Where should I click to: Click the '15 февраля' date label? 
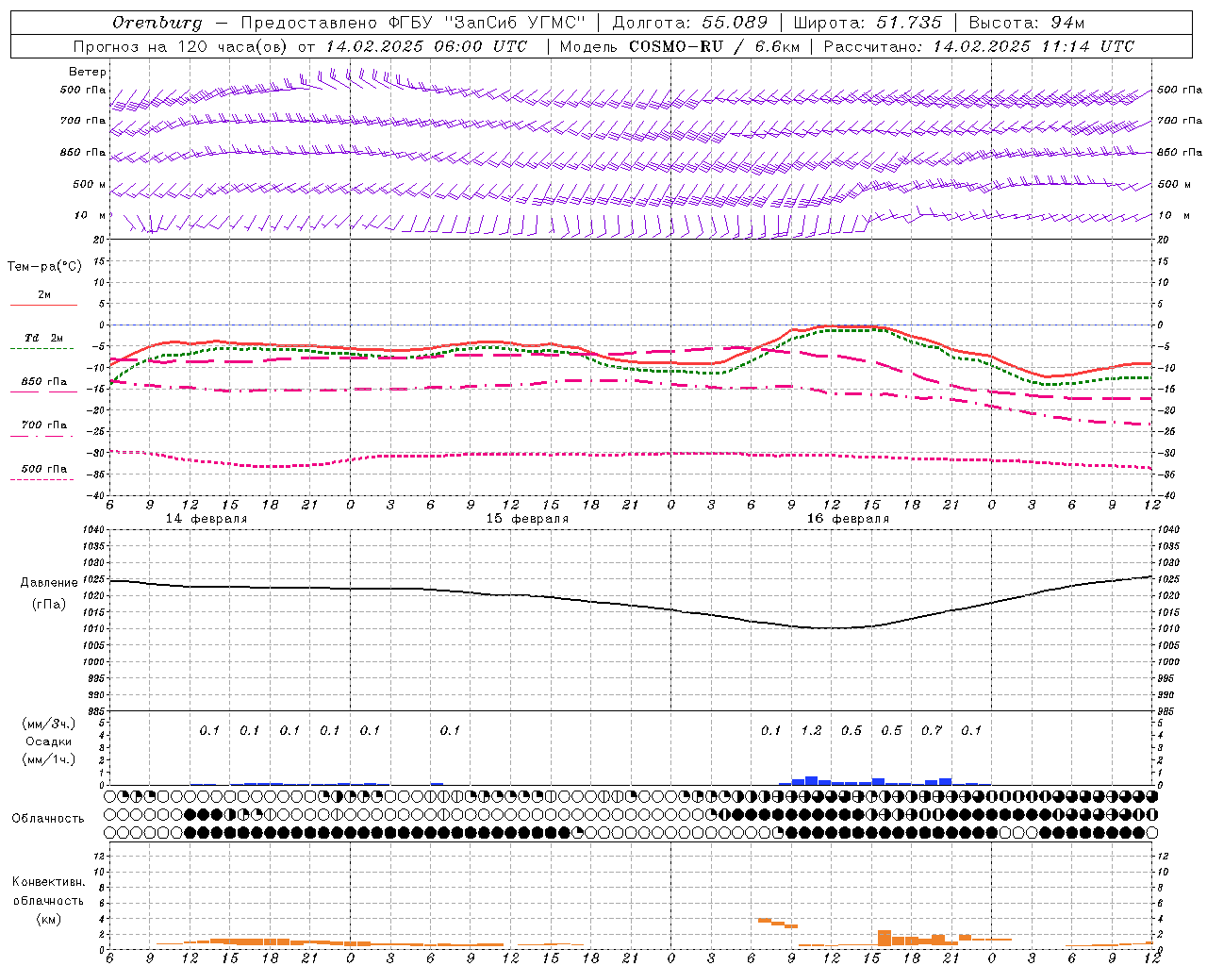click(x=527, y=519)
